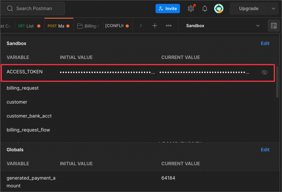Select the ACCESS_TOKEN variable name
The image size is (282, 192).
pos(25,72)
